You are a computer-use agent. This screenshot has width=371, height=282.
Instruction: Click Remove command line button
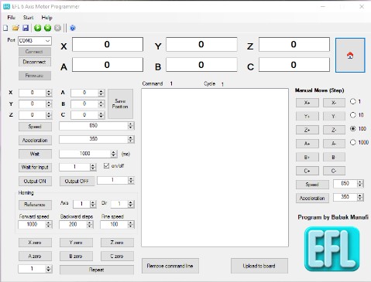pyautogui.click(x=170, y=266)
